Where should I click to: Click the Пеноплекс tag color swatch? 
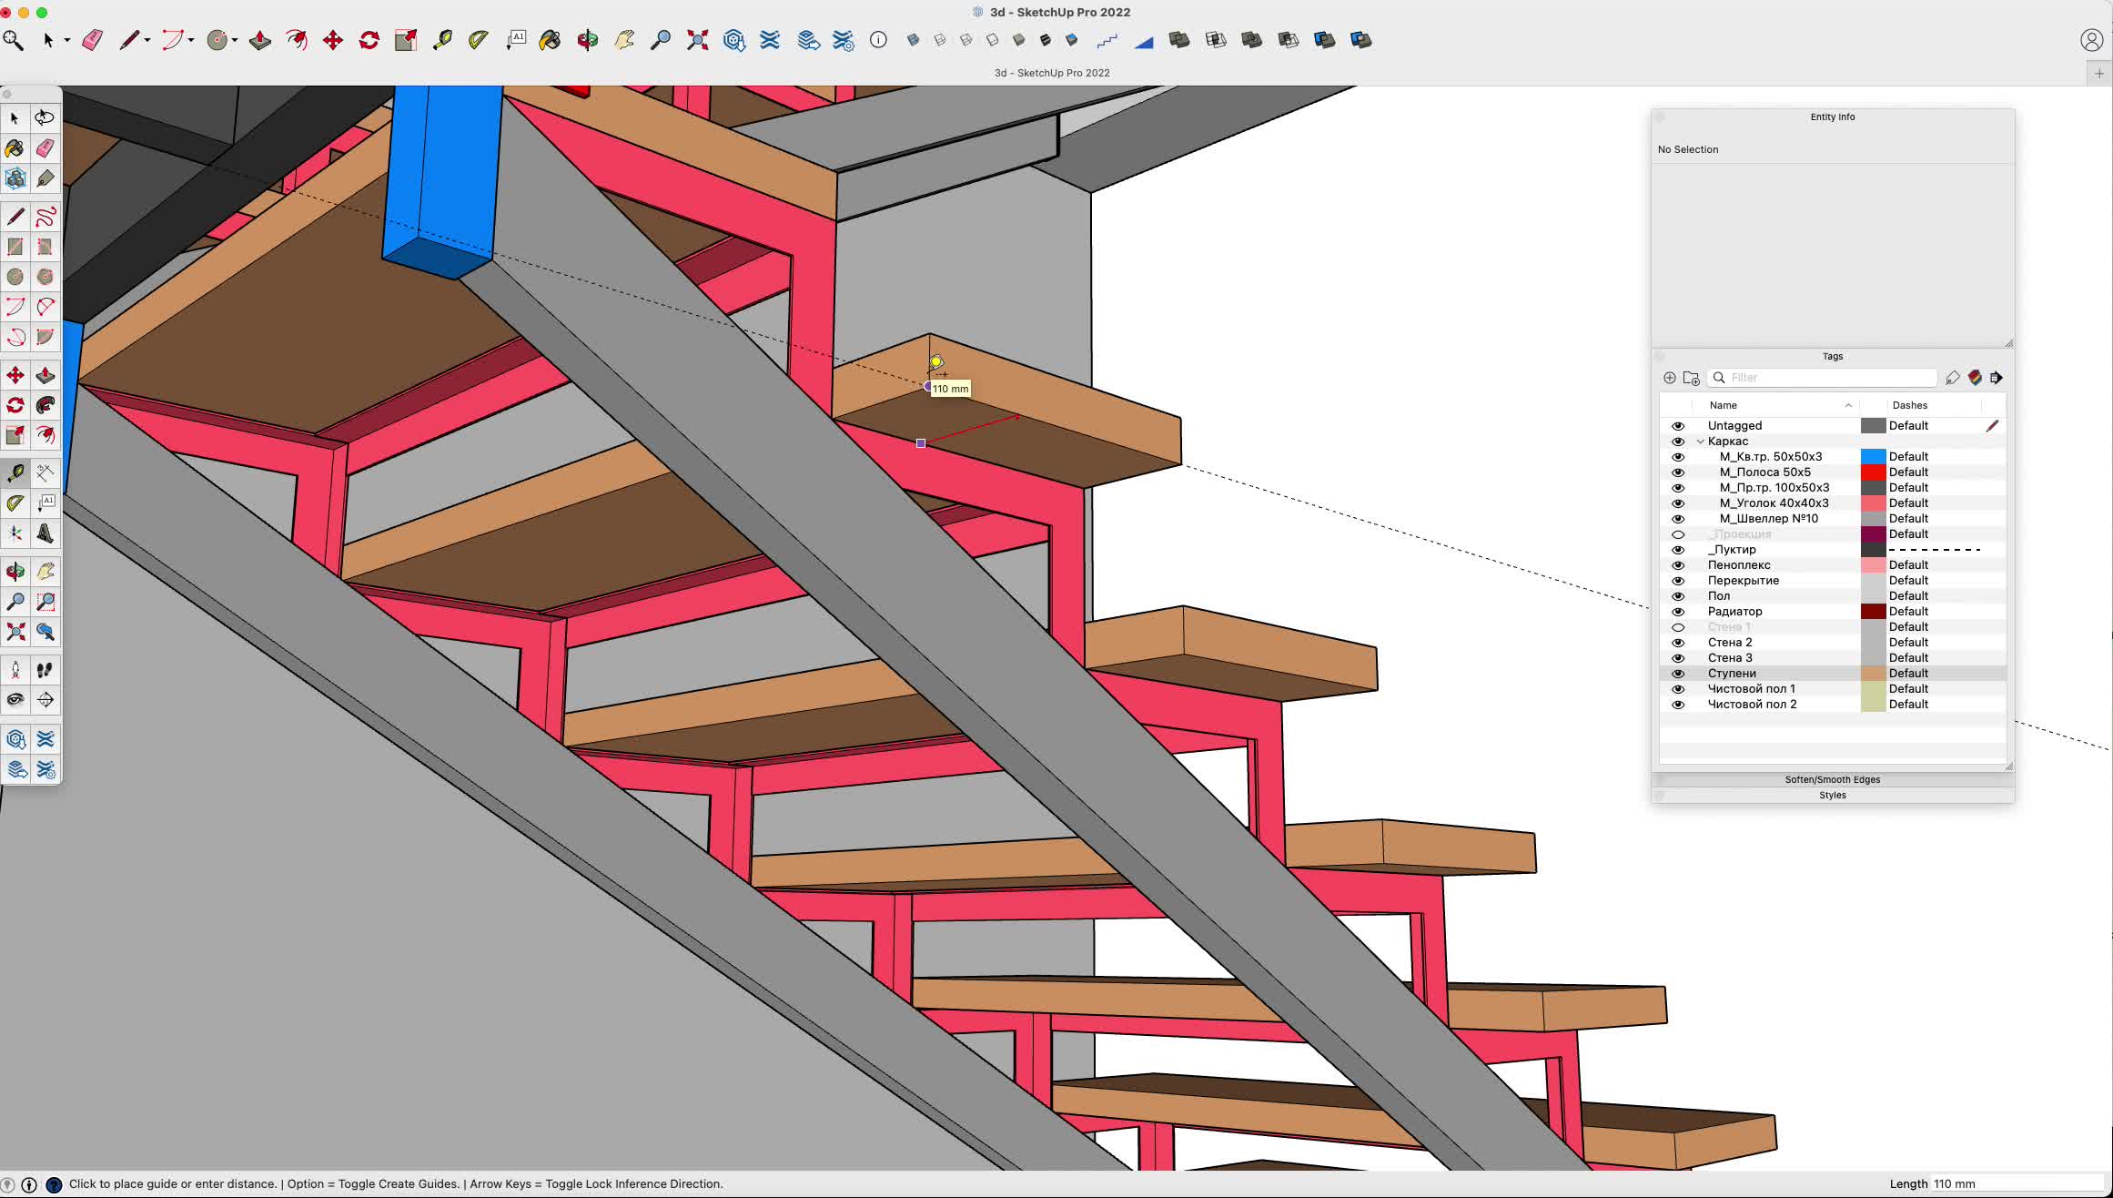pyautogui.click(x=1873, y=565)
